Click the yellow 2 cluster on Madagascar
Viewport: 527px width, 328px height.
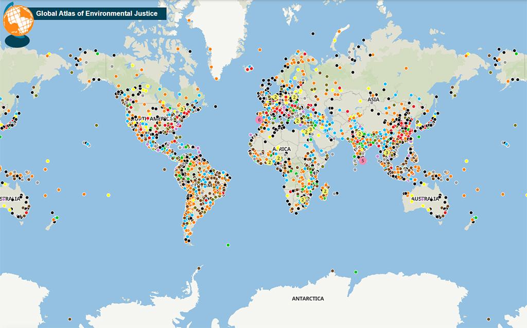point(325,192)
